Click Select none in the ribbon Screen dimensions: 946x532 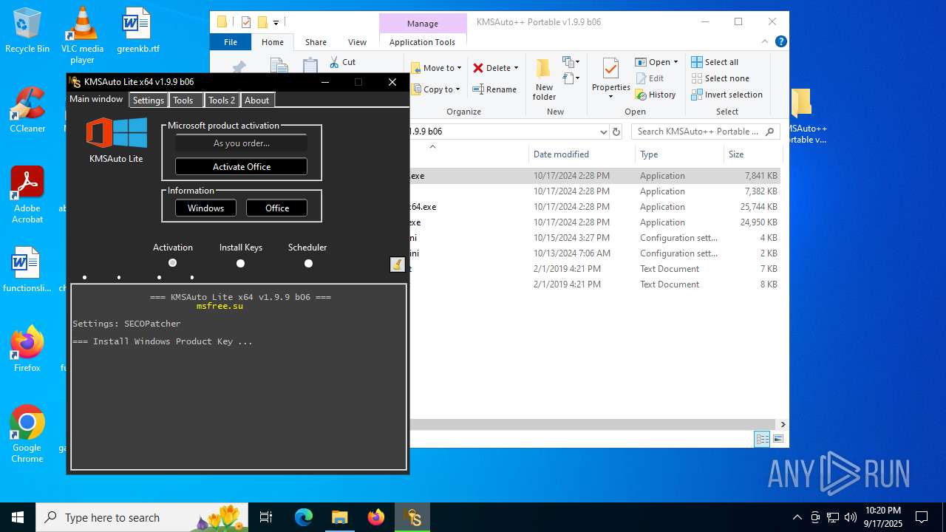click(x=721, y=78)
